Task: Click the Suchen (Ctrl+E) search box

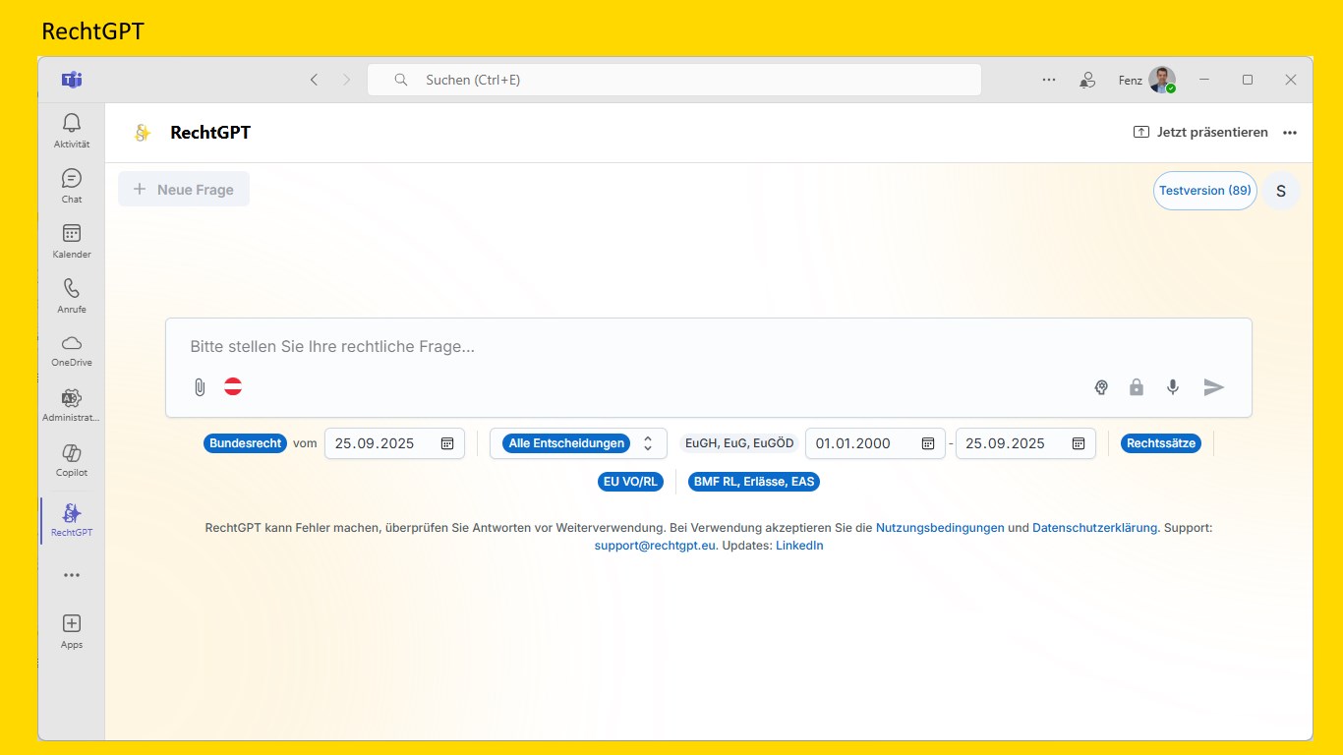Action: pos(674,80)
